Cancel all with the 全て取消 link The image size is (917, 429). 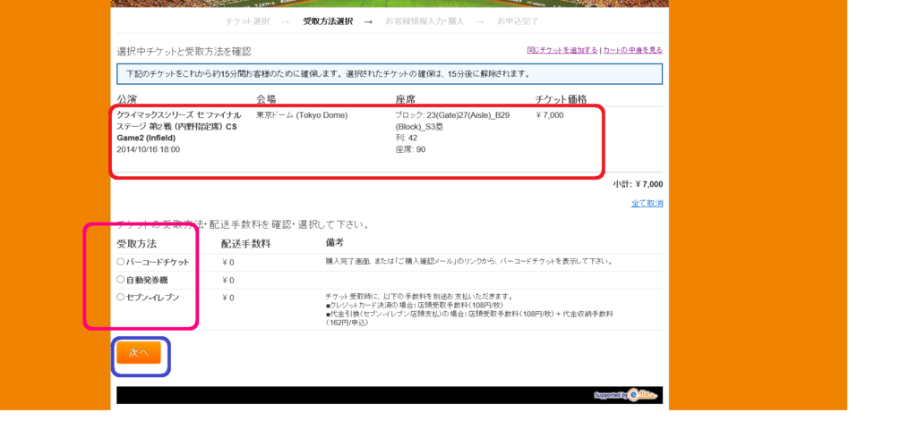click(647, 204)
